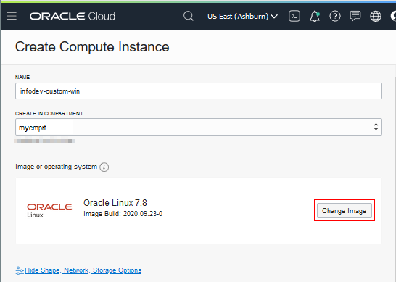Click the Oracle Cloud logo
This screenshot has height=282, width=396.
pyautogui.click(x=73, y=17)
